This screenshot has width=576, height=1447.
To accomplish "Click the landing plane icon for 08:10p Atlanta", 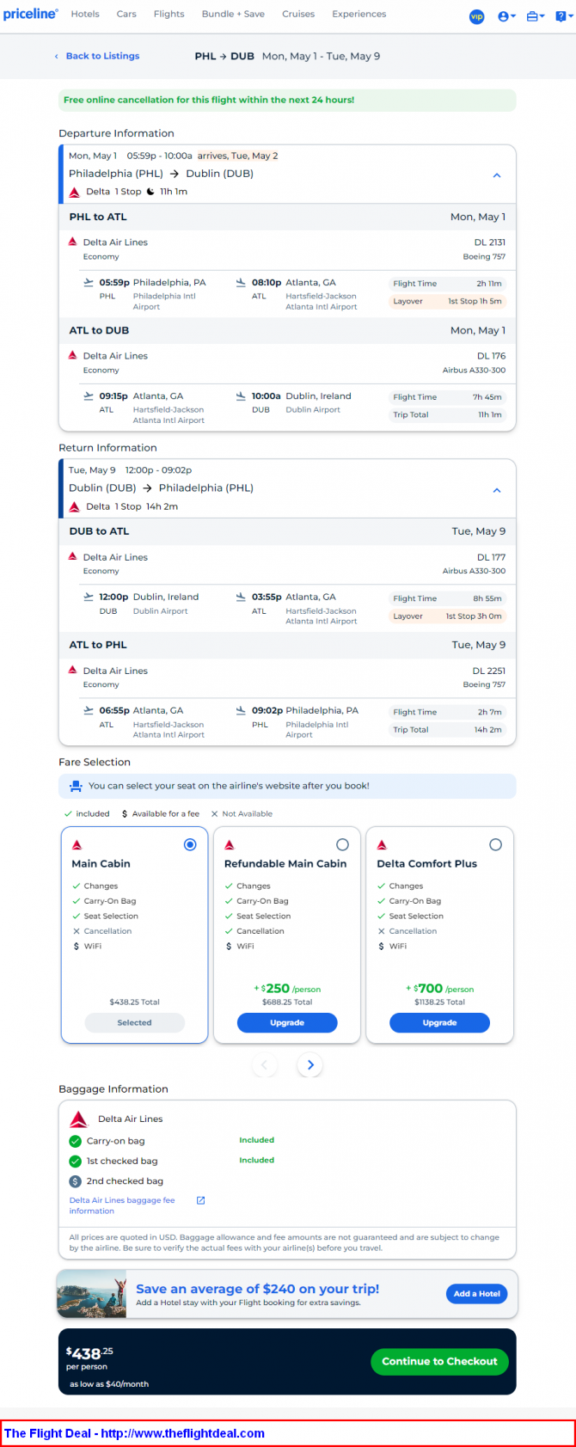I will [241, 282].
